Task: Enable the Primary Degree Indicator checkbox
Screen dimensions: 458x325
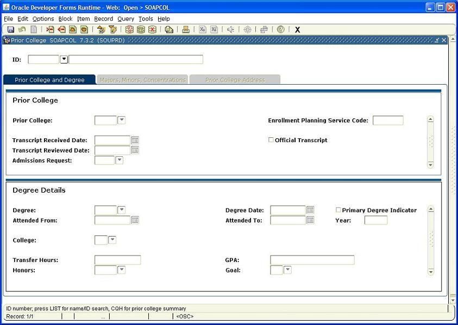Action: point(338,210)
